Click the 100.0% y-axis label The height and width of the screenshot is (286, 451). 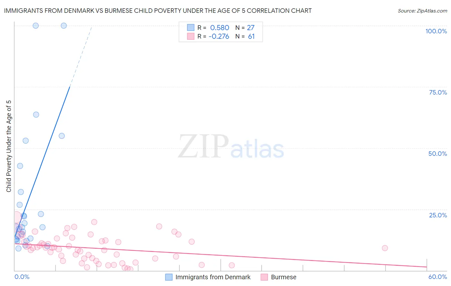tap(436, 31)
